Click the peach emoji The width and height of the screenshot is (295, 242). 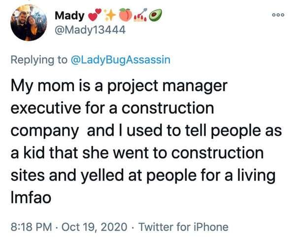tap(126, 15)
